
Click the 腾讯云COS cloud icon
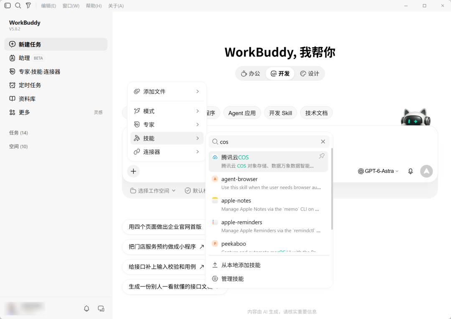tap(215, 157)
